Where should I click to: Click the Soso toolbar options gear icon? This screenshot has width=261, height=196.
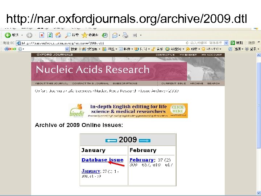coord(230,49)
